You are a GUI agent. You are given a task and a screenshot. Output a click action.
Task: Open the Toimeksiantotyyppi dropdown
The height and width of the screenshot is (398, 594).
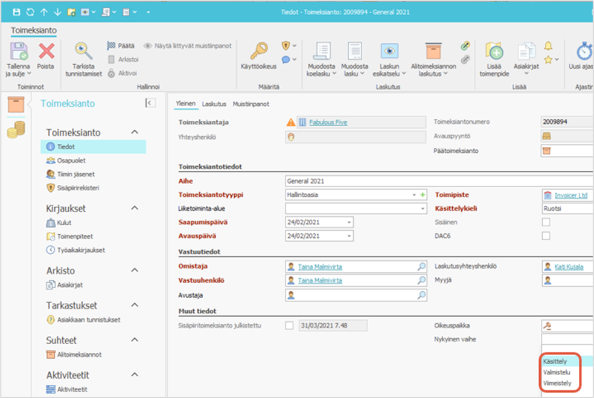(x=414, y=195)
